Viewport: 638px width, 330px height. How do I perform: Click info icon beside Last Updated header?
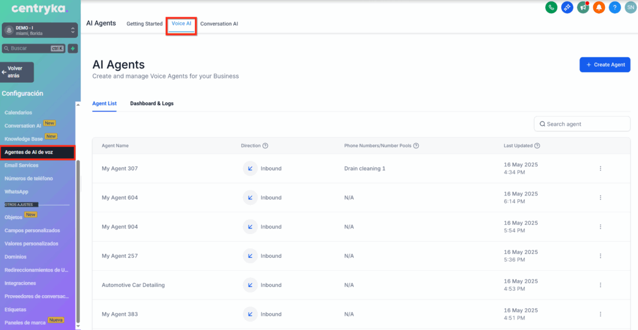pos(537,146)
